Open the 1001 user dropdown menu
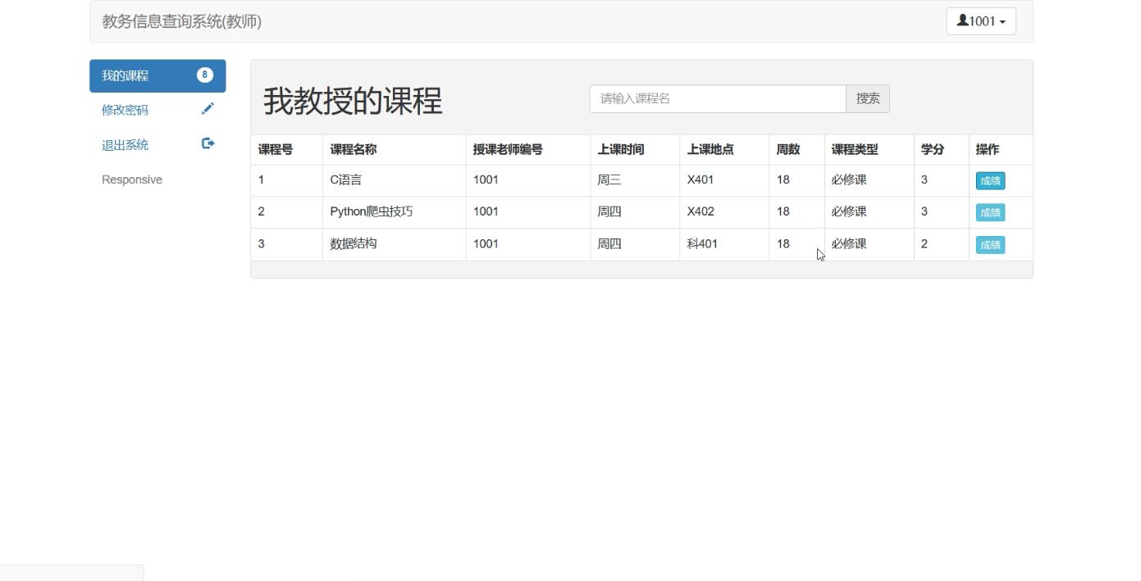This screenshot has height=581, width=1141. (981, 21)
